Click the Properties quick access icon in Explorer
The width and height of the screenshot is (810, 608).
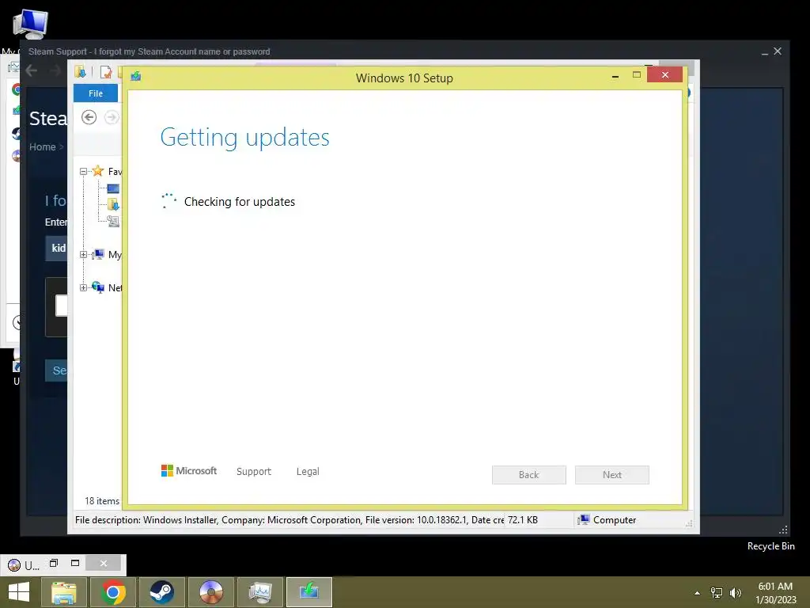pos(106,72)
